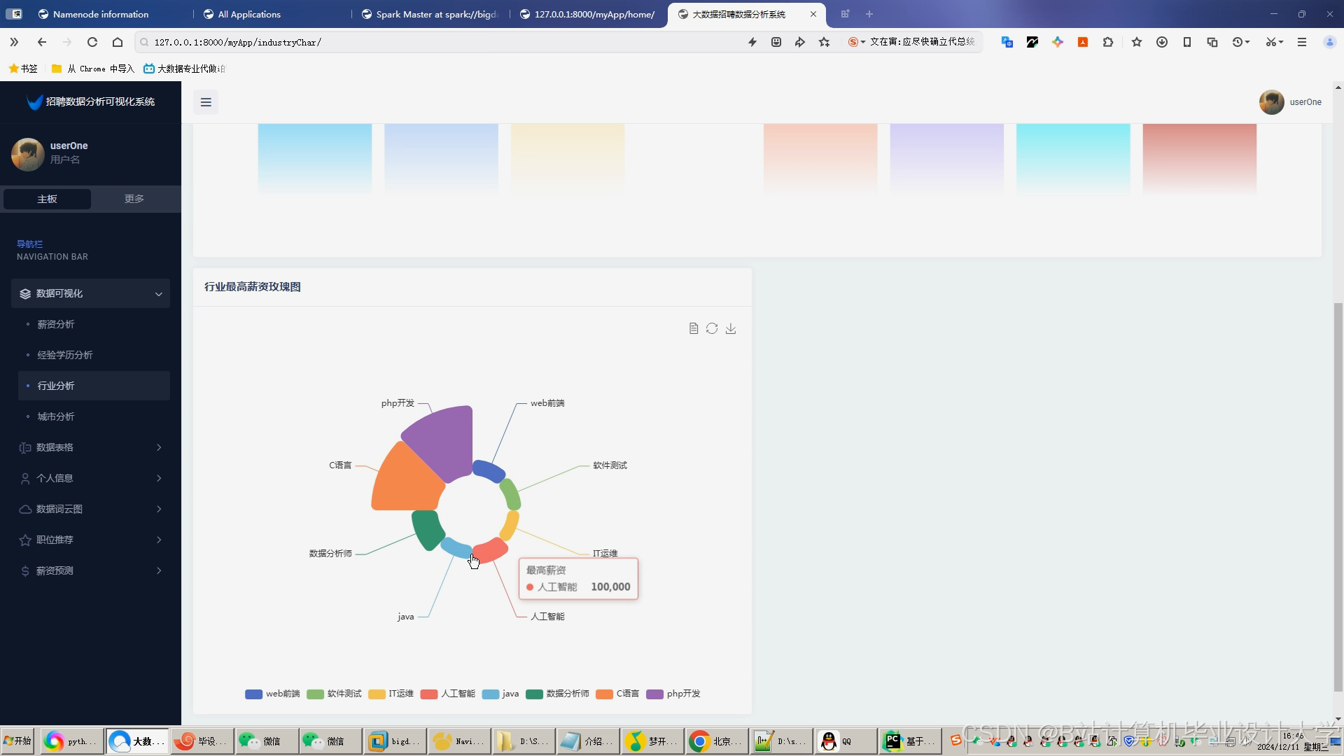Collapse the 数据可视化 section chevron

pos(159,293)
